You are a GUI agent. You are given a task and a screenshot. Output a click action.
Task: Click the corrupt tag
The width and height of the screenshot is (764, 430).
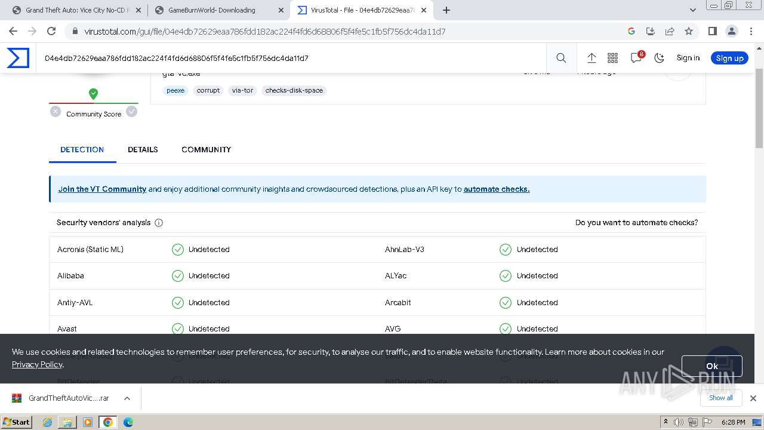coord(208,90)
